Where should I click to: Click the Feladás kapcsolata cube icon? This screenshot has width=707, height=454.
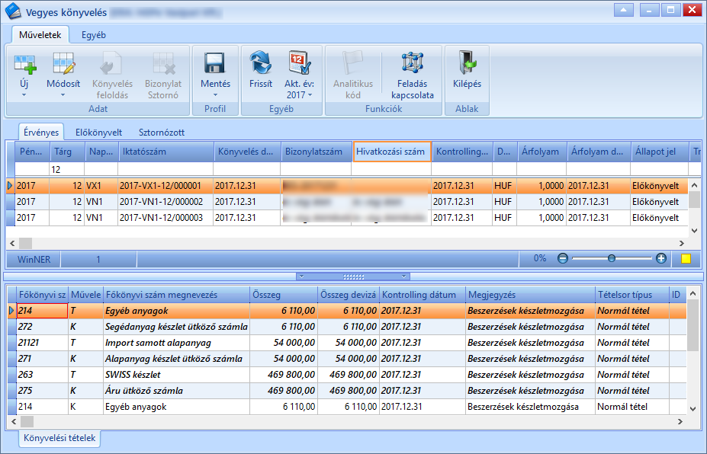[412, 63]
